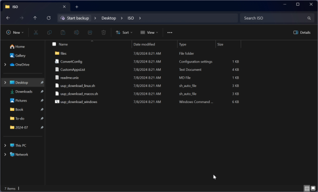The image size is (318, 192).
Task: Click the Share icon in toolbar
Action: (x=90, y=32)
